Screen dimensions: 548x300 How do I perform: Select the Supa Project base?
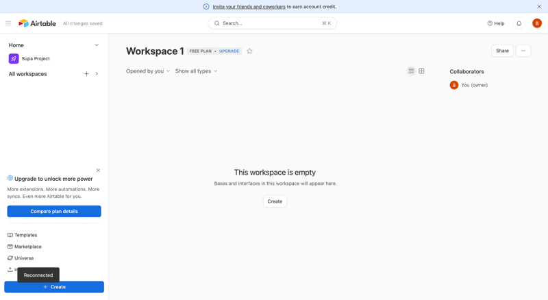[x=36, y=59]
